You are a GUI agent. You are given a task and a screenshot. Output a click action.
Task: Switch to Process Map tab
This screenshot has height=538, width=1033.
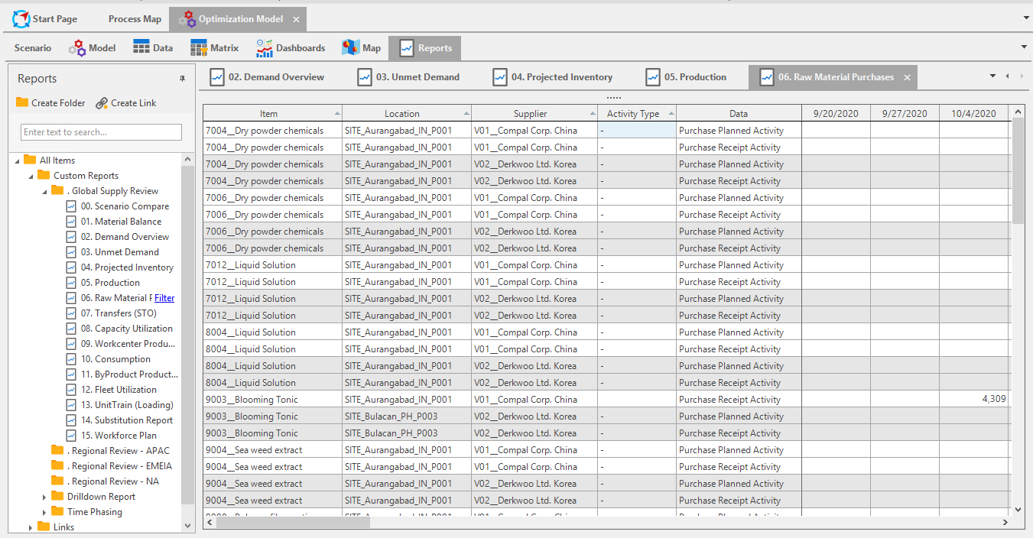point(135,19)
